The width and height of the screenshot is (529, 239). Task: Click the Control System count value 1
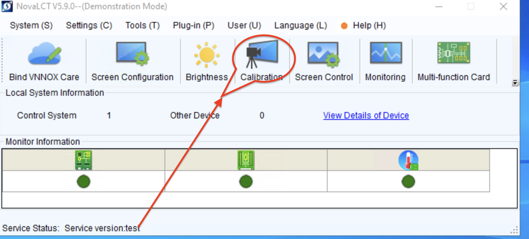point(109,116)
